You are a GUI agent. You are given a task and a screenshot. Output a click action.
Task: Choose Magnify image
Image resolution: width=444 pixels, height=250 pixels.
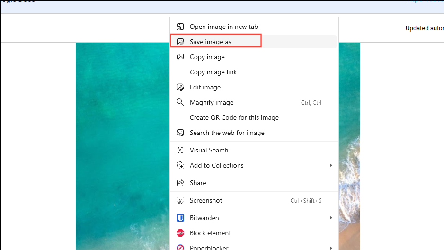[254, 102]
